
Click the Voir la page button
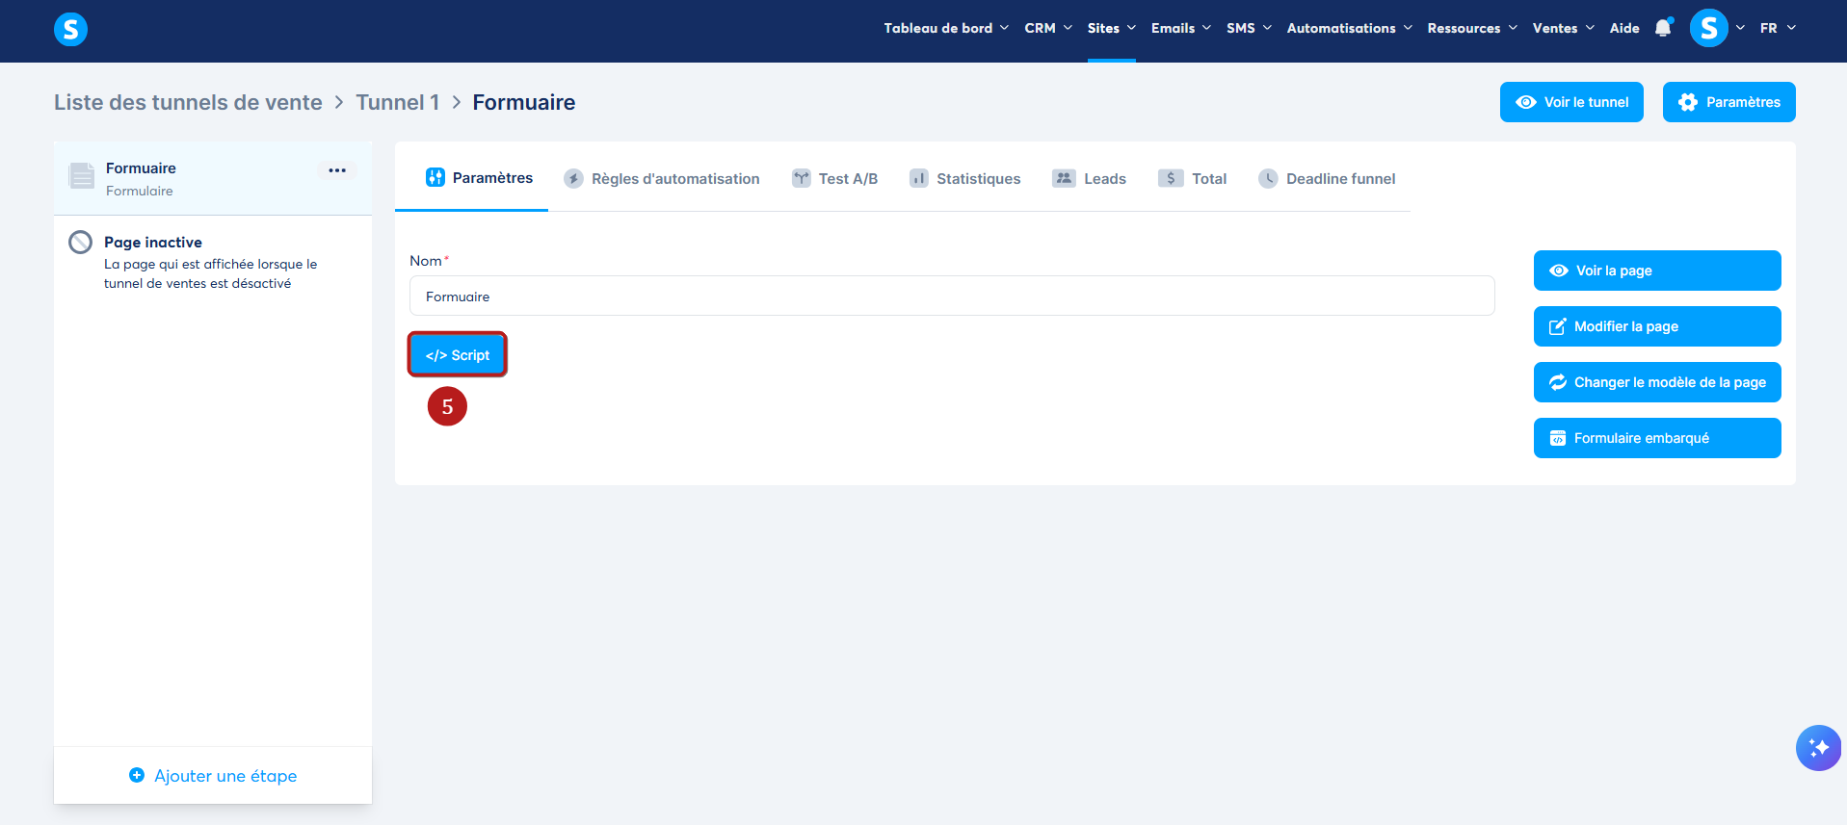tap(1657, 271)
